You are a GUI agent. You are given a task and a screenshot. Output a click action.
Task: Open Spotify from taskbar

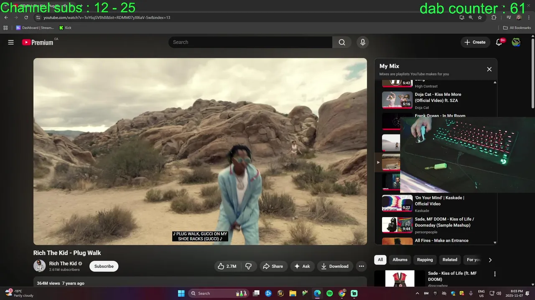329,293
